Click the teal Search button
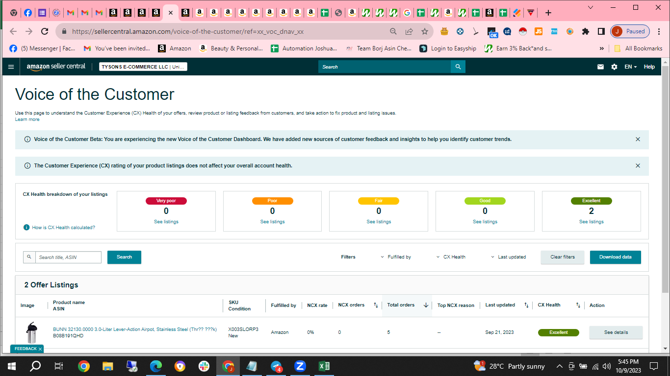Image resolution: width=670 pixels, height=376 pixels. coord(124,257)
